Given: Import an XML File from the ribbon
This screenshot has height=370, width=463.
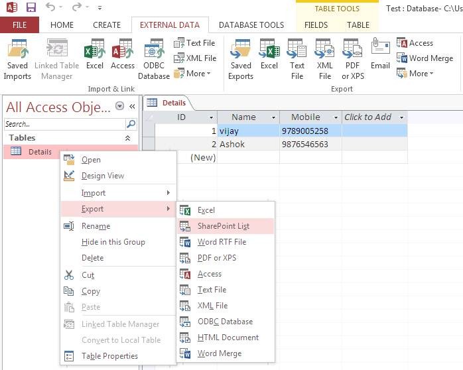Looking at the screenshot, I should pyautogui.click(x=195, y=58).
